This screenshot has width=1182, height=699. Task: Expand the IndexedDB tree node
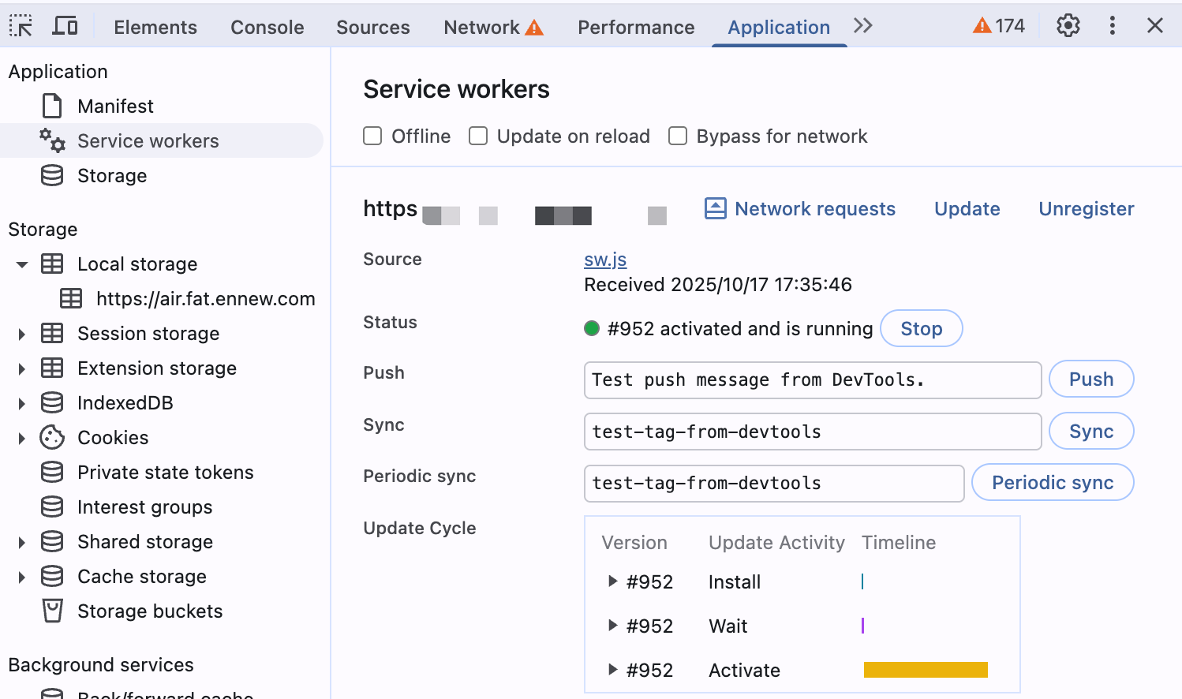22,403
